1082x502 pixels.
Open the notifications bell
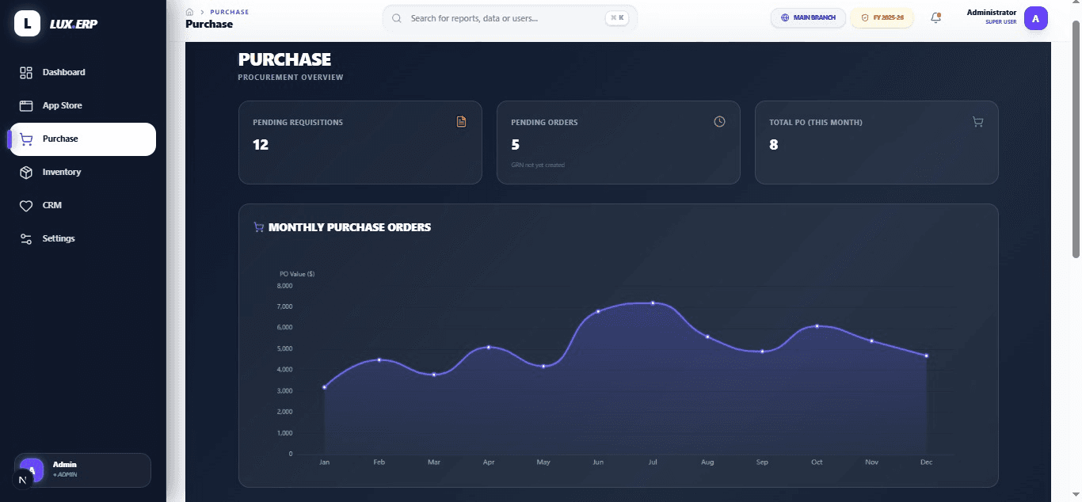(935, 17)
